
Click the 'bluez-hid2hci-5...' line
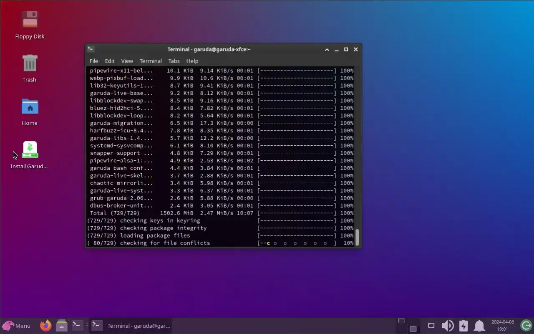(x=222, y=108)
